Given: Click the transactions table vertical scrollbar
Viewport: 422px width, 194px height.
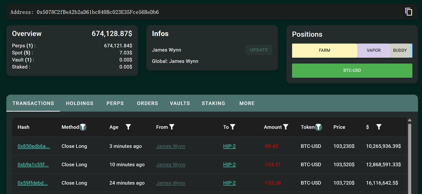Looking at the screenshot, I should pyautogui.click(x=409, y=158).
